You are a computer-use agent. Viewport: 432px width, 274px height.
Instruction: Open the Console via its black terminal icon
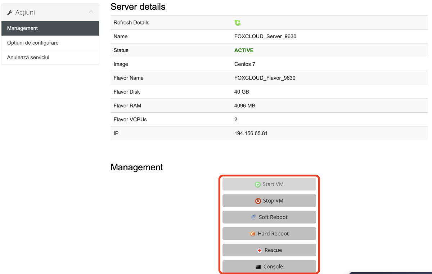(x=258, y=267)
